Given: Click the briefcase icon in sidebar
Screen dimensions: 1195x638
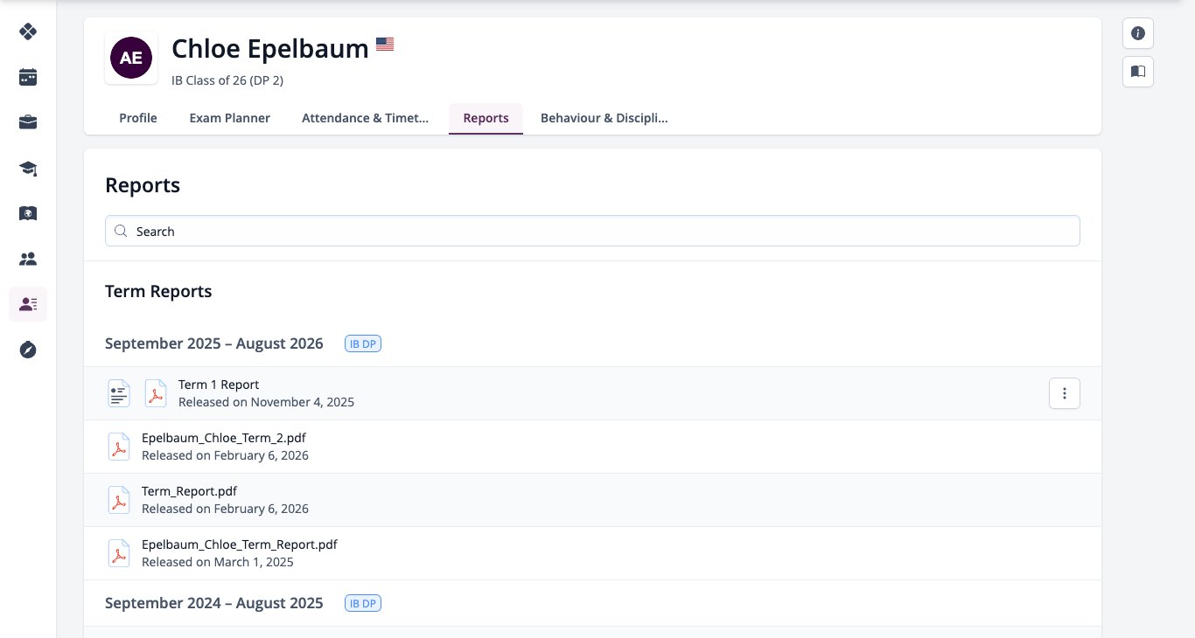Looking at the screenshot, I should 28,122.
